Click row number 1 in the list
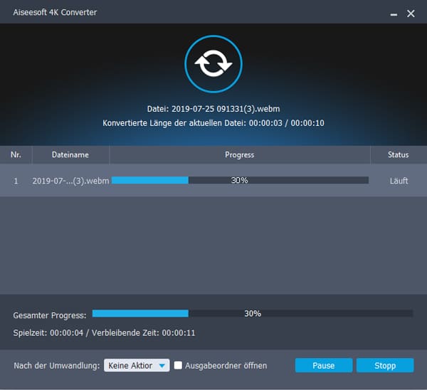 click(x=16, y=181)
